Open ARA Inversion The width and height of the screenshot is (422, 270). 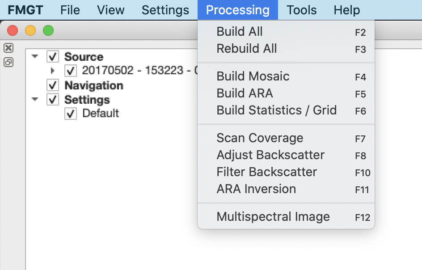pos(256,189)
